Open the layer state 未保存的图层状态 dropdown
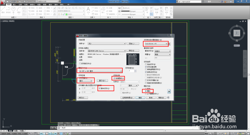Viewport: 250px width, 135px height. 71,11
